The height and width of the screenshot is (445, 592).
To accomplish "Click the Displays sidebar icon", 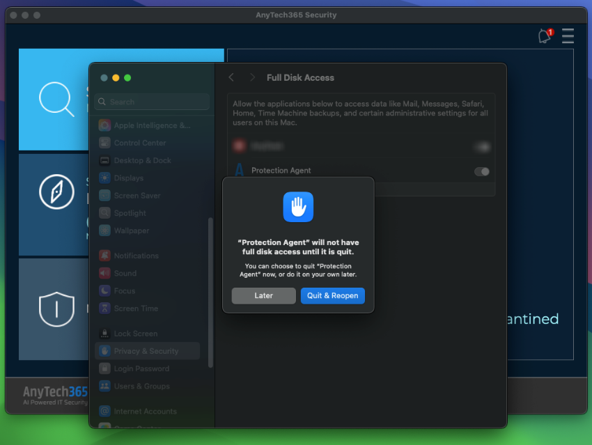I will (104, 178).
